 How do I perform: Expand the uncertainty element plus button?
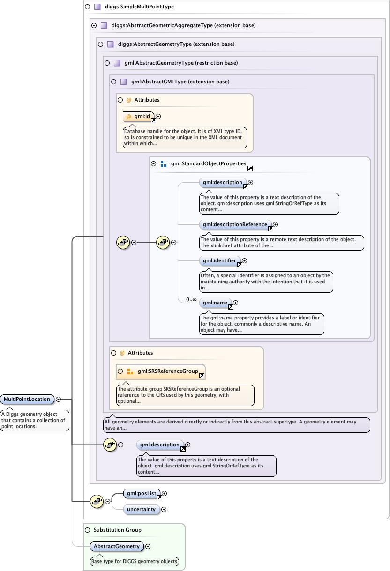[x=164, y=509]
